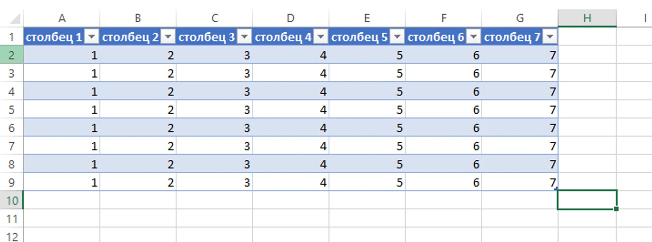652x242 pixels.
Task: Select column H header
Action: (x=587, y=18)
